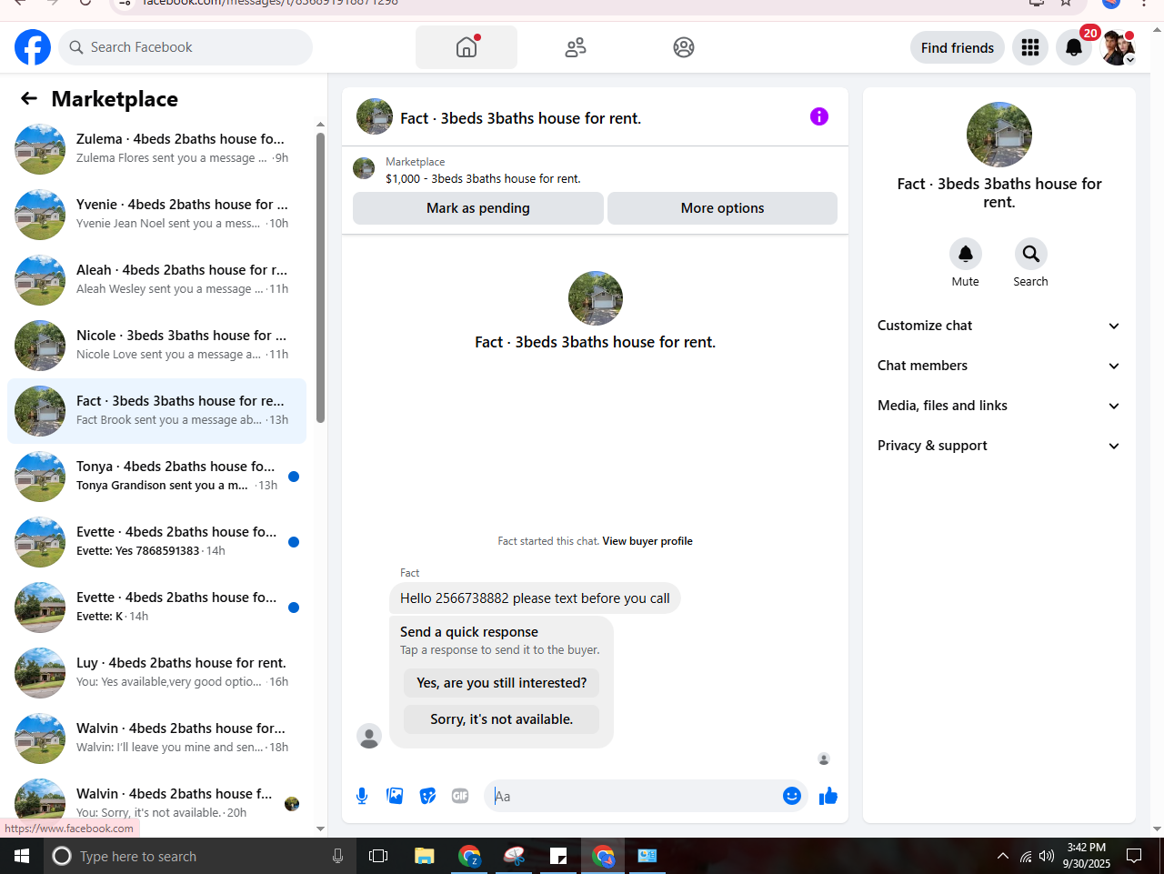This screenshot has width=1164, height=874.
Task: Click the listing thumbnail in the right panel
Action: (x=999, y=135)
